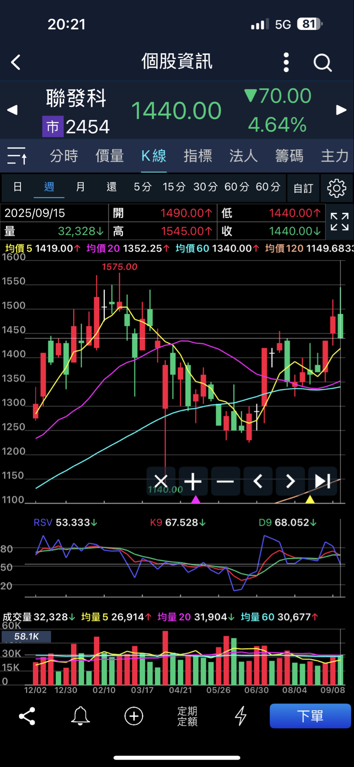Select 還 adjusted price mode
This screenshot has height=767, width=354.
(112, 187)
